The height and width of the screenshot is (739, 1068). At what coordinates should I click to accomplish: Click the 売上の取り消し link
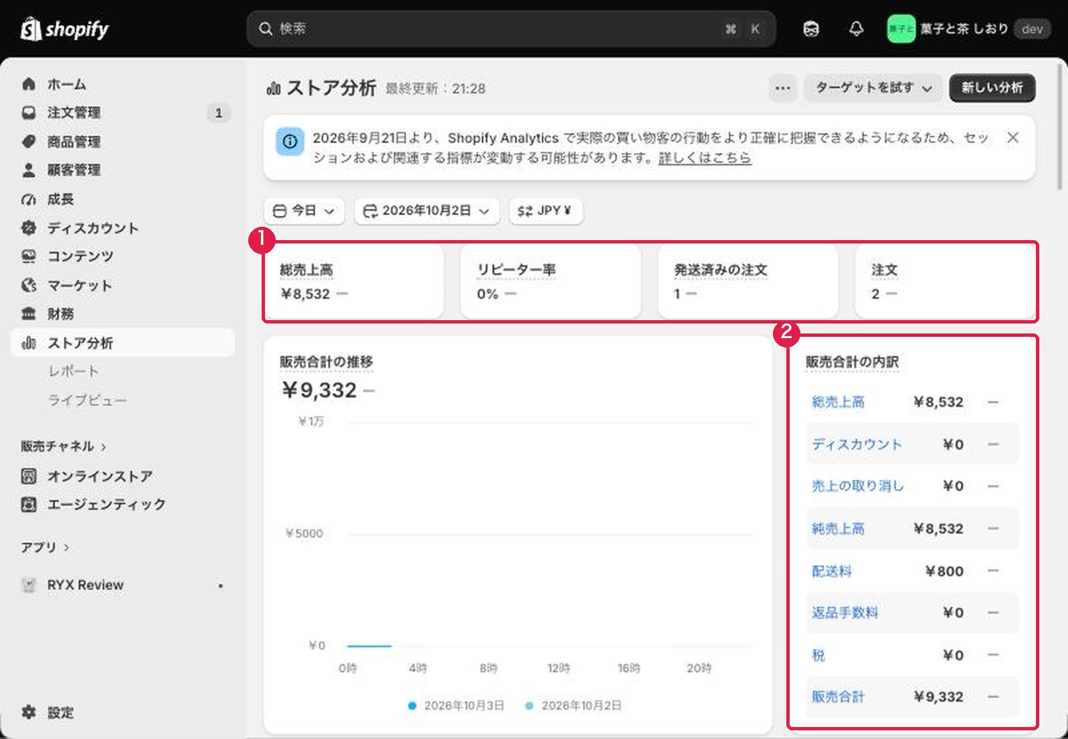[x=858, y=486]
